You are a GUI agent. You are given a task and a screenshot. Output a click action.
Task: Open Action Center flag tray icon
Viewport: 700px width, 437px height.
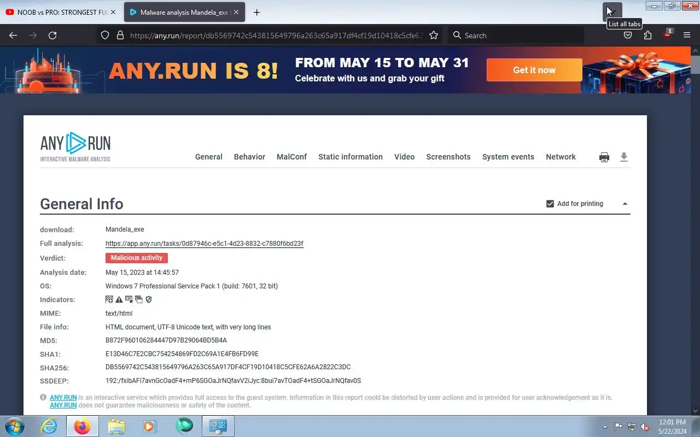point(618,427)
